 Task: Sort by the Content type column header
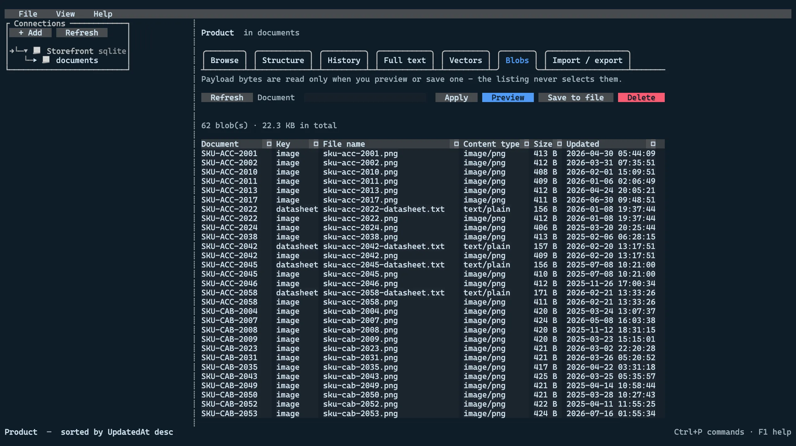pos(491,144)
